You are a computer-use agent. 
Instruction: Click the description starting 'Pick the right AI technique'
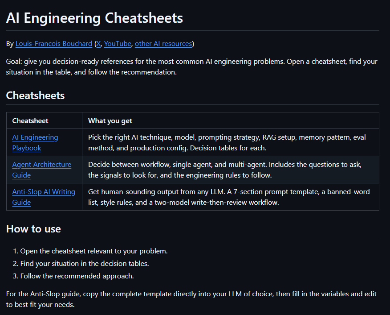(x=227, y=142)
